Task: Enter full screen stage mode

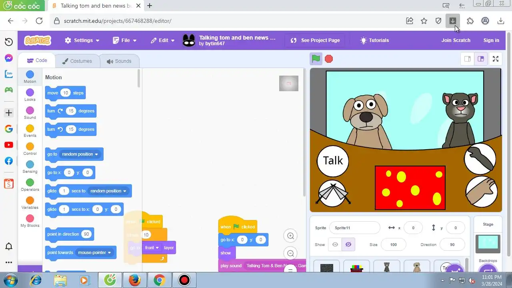Action: [496, 59]
